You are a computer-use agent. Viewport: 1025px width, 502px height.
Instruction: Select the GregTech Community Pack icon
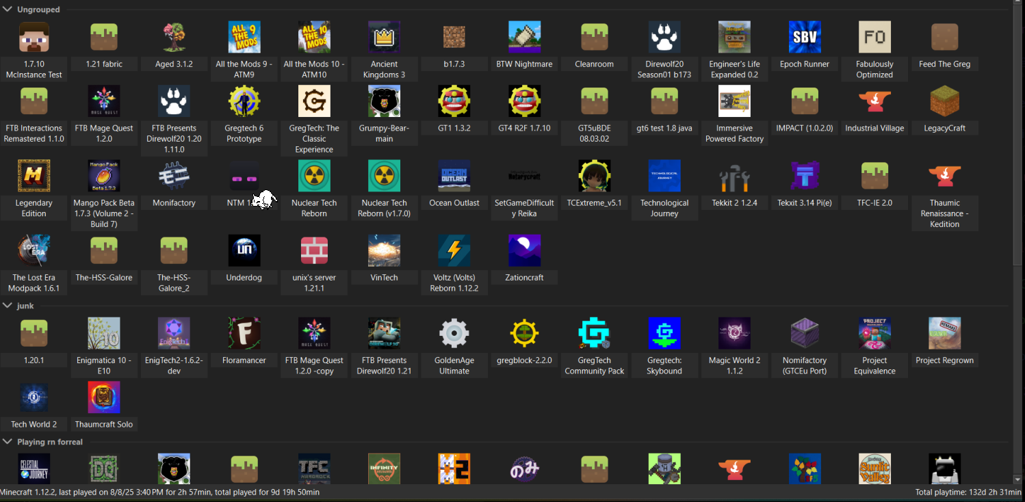click(x=595, y=333)
